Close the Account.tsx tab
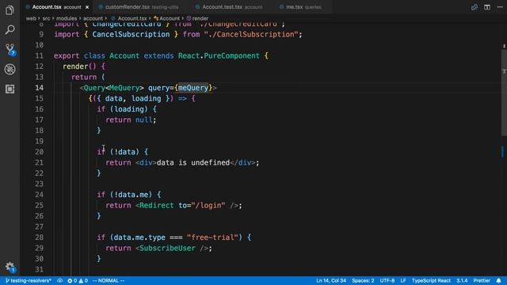Viewport: 507px width, 285px height. point(87,7)
